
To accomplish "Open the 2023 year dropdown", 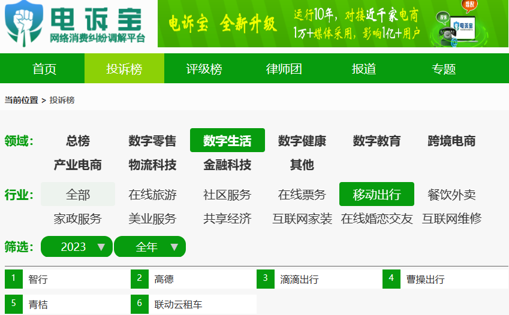I will (x=77, y=247).
